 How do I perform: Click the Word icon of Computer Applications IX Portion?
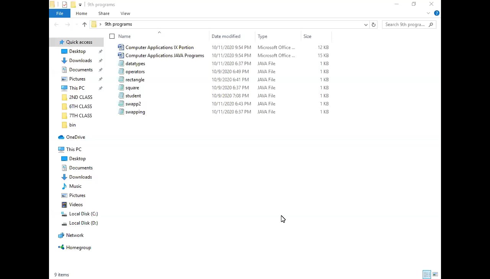(121, 47)
